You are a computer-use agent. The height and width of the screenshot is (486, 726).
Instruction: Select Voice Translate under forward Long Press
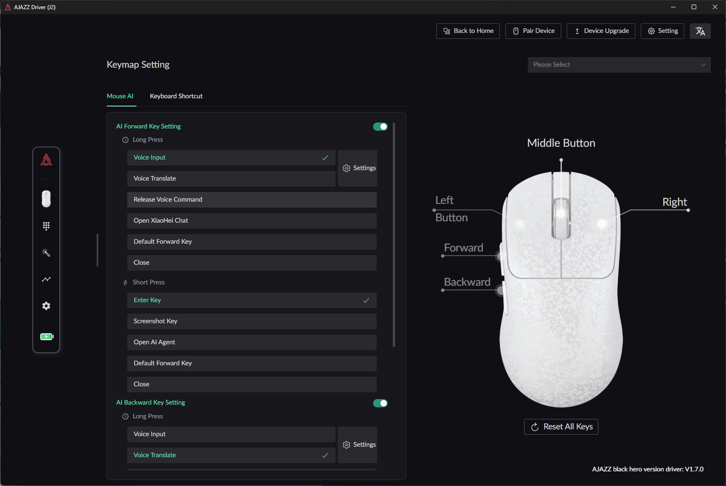(231, 179)
